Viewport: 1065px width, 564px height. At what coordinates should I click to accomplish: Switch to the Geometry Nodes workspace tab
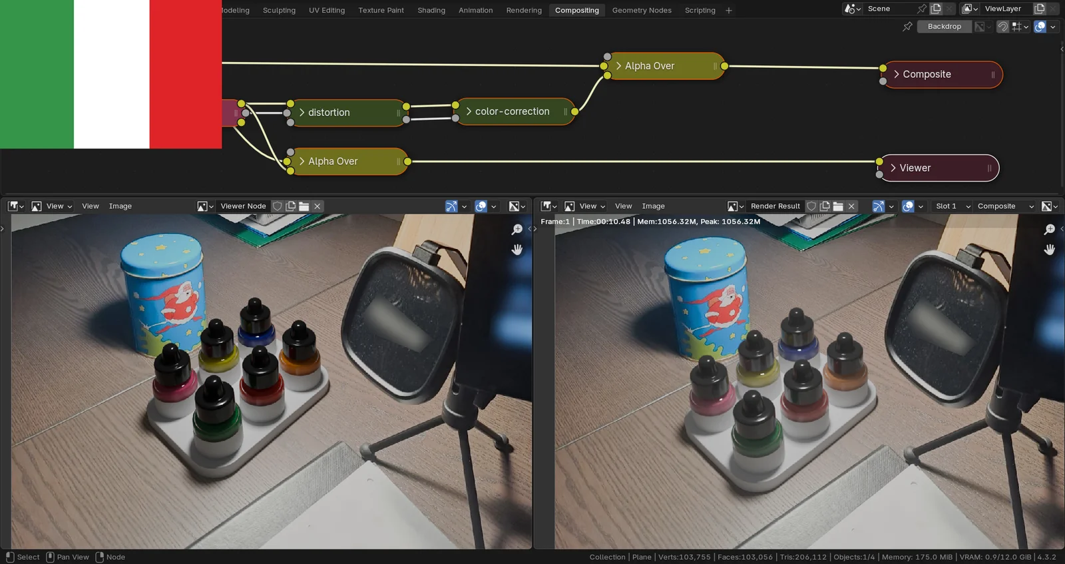coord(641,10)
